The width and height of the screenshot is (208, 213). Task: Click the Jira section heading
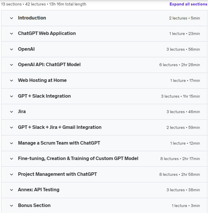22,112
